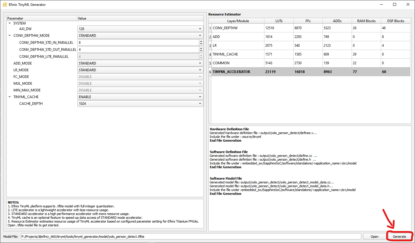Image resolution: width=415 pixels, height=243 pixels.
Task: Click the CONV_DEPTHW_STD_IN_PARALLEL value field
Action: click(x=138, y=43)
